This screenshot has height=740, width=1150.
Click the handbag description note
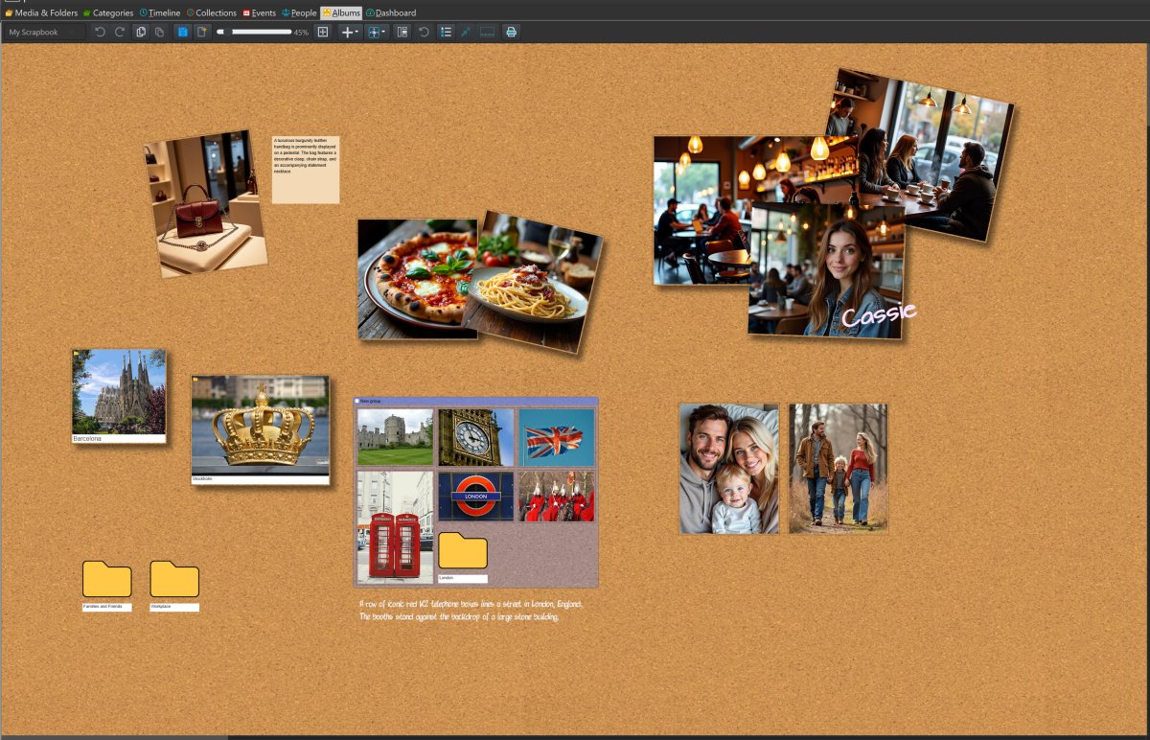point(306,170)
